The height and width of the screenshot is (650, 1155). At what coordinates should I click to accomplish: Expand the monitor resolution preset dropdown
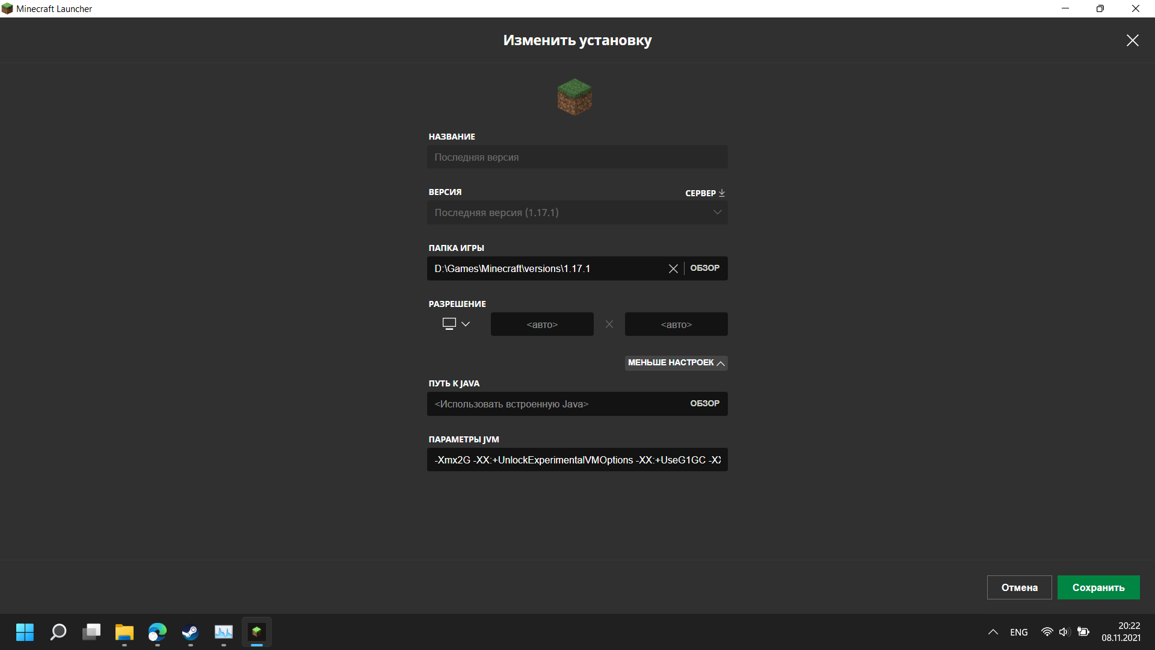click(456, 324)
